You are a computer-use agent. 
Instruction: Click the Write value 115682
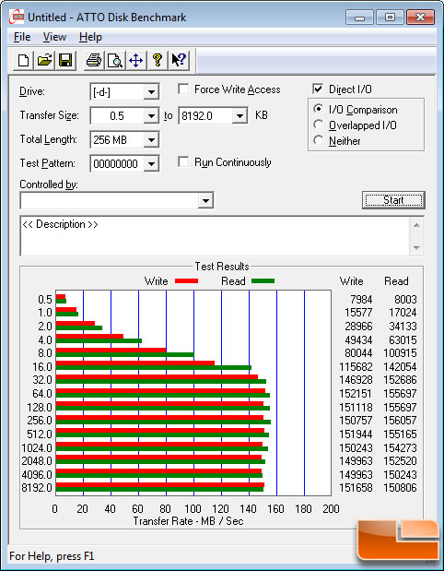coord(356,367)
